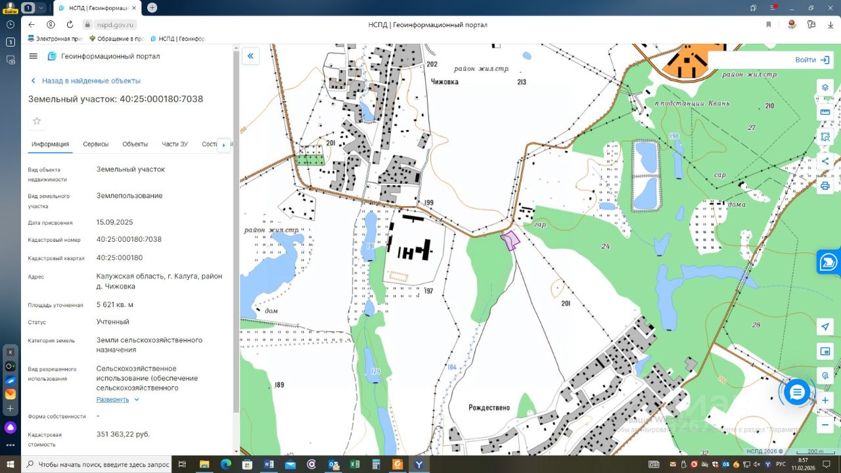Open the notification center on the taskbar

827,464
